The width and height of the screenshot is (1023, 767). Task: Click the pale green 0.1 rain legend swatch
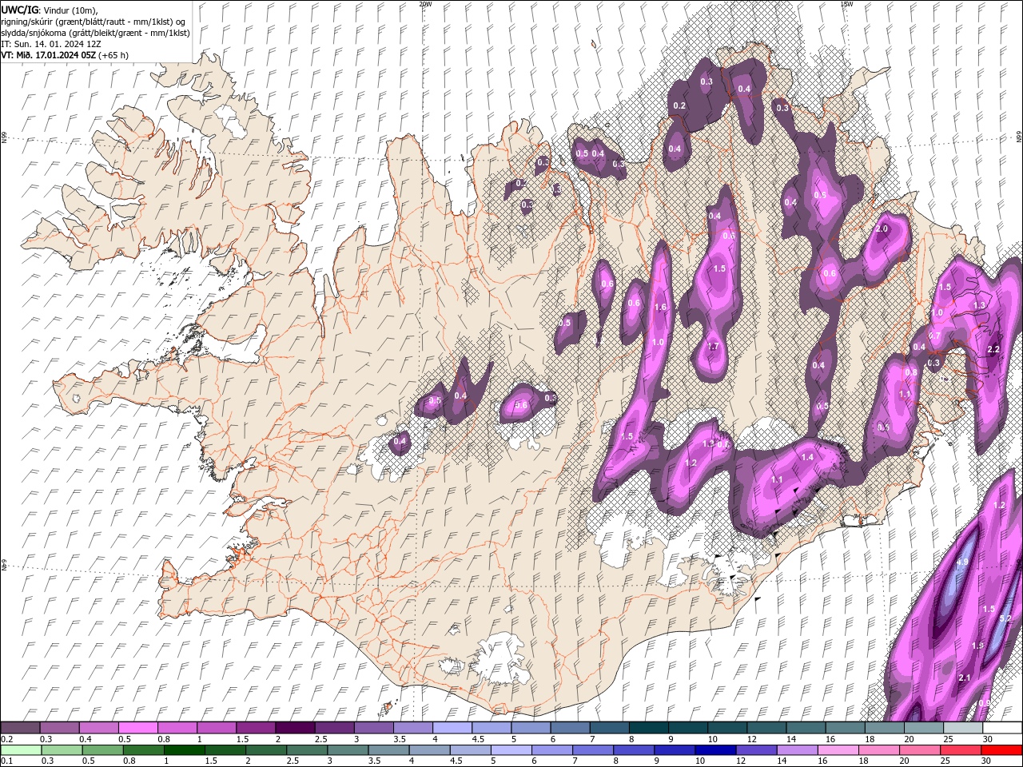[x=20, y=749]
